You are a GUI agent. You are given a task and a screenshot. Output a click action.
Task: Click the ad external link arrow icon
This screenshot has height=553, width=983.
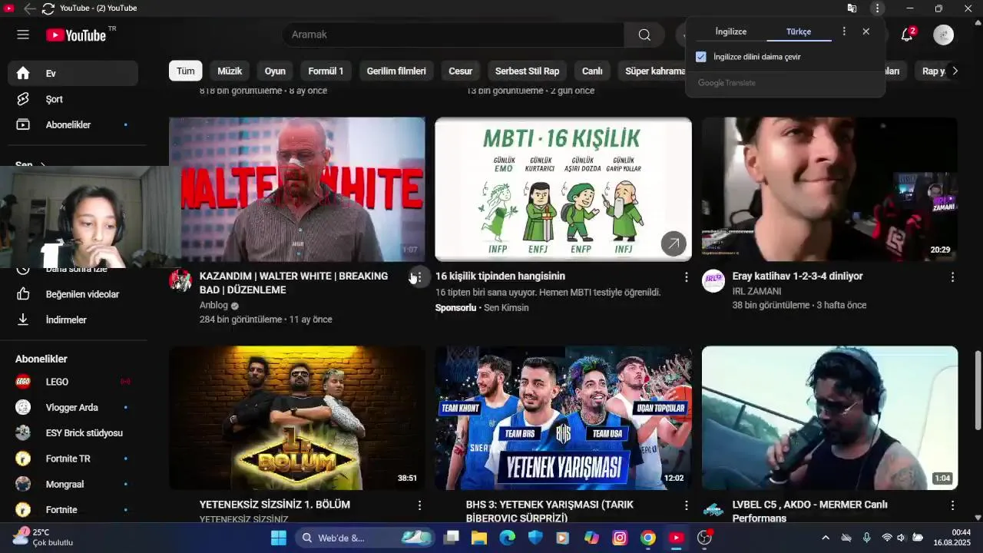click(674, 243)
